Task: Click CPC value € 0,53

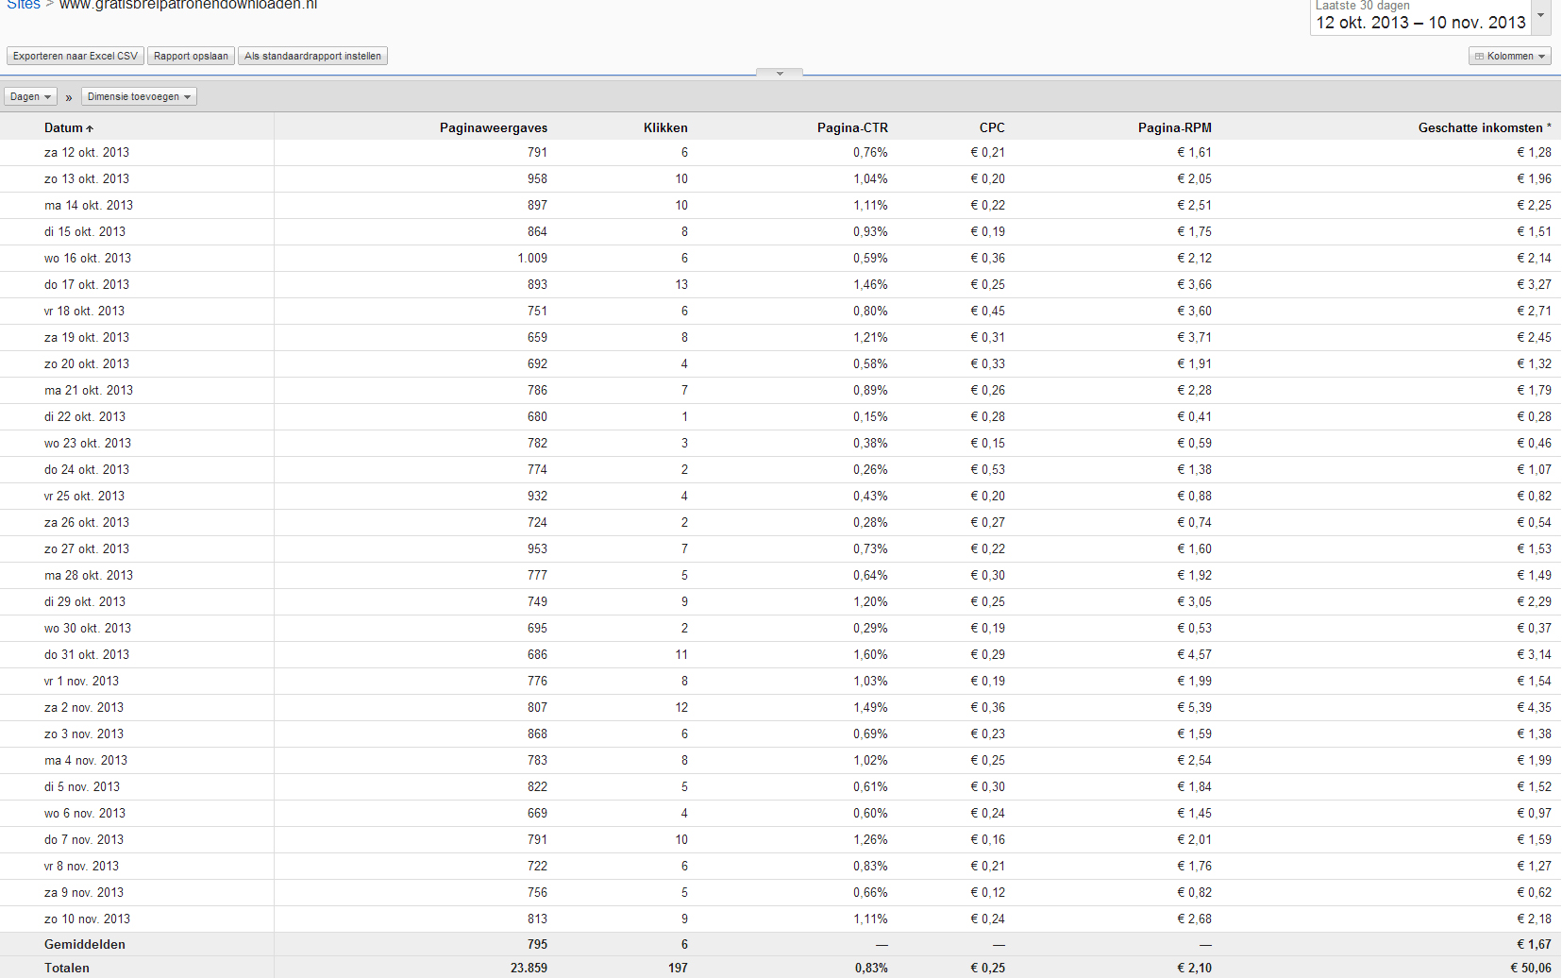Action: (987, 469)
